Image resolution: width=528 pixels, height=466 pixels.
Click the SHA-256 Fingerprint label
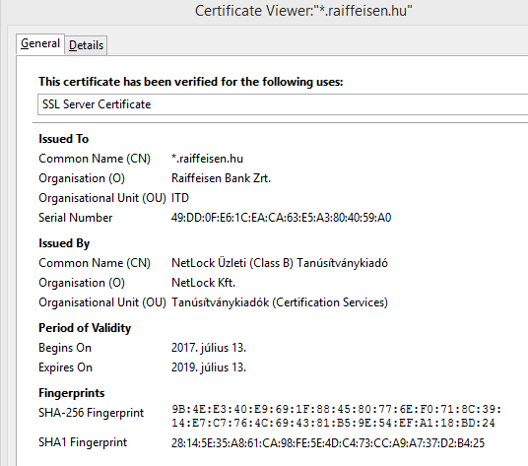pos(92,413)
